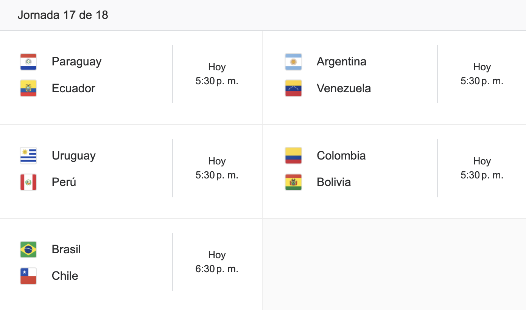The image size is (526, 310).
Task: Click the Perú flag icon
Action: pyautogui.click(x=28, y=182)
